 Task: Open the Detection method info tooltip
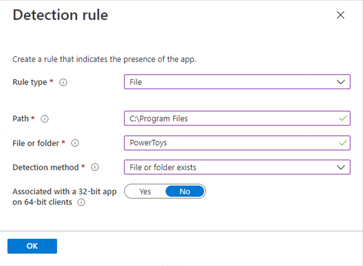[x=95, y=167]
